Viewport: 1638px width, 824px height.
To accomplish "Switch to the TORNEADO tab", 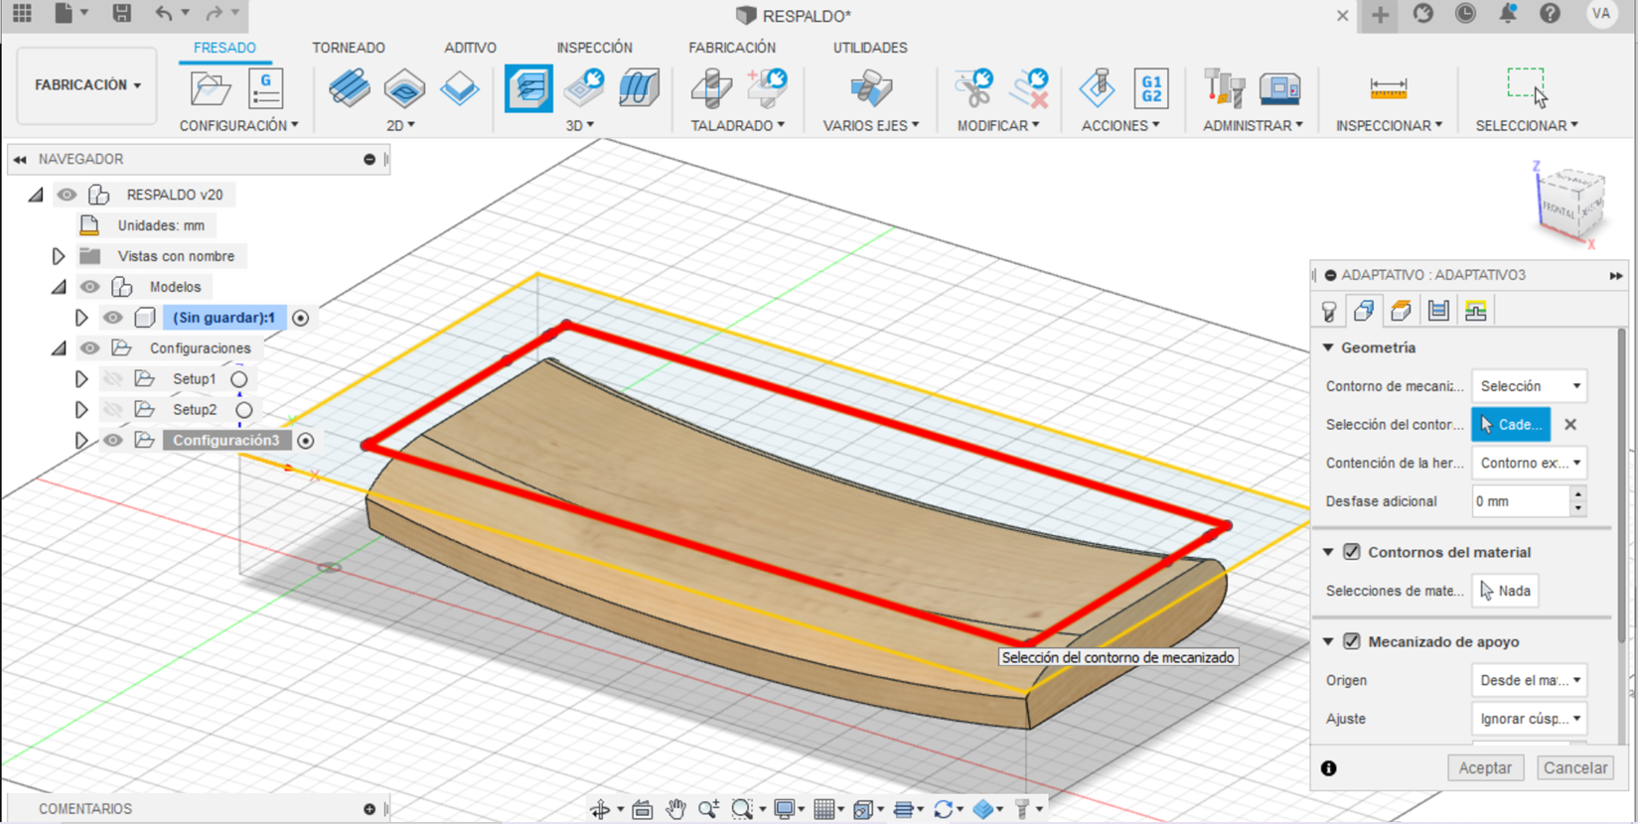I will [x=349, y=48].
